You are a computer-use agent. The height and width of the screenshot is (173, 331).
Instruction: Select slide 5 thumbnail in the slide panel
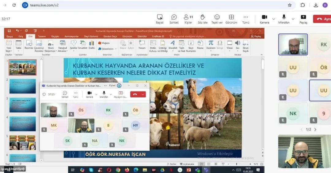[x=23, y=142]
